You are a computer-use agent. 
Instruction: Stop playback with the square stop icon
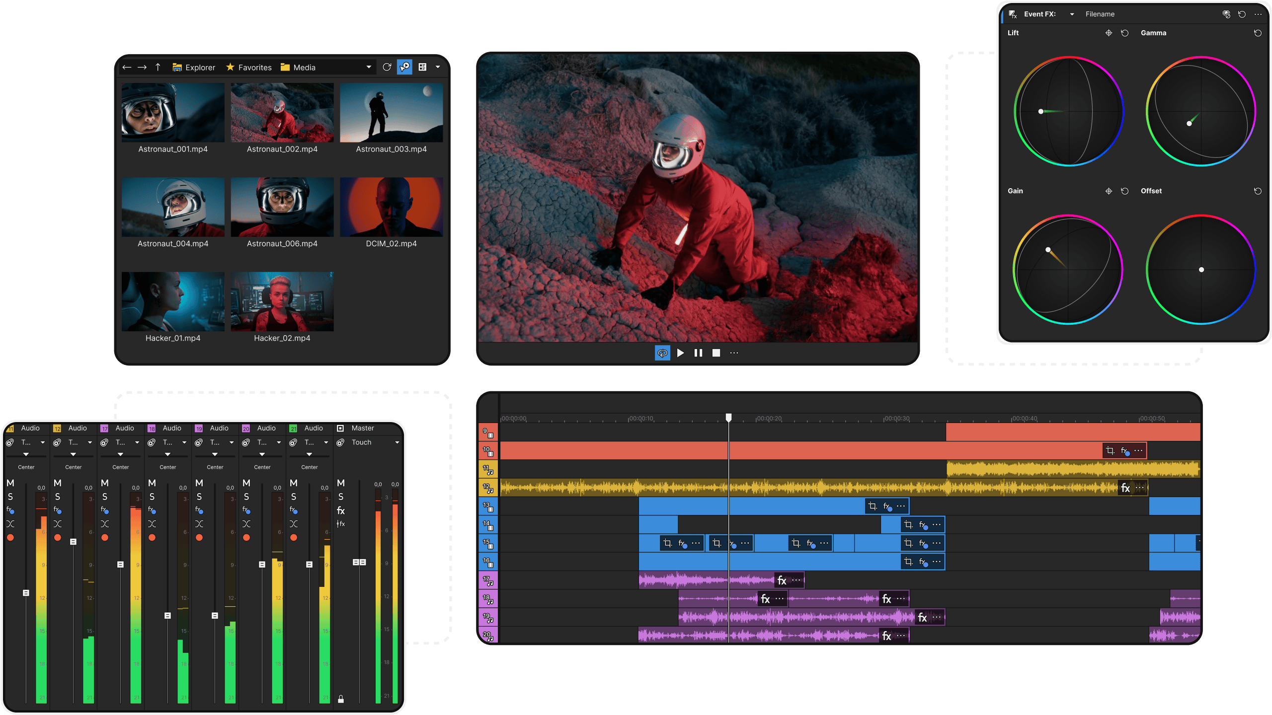click(716, 353)
